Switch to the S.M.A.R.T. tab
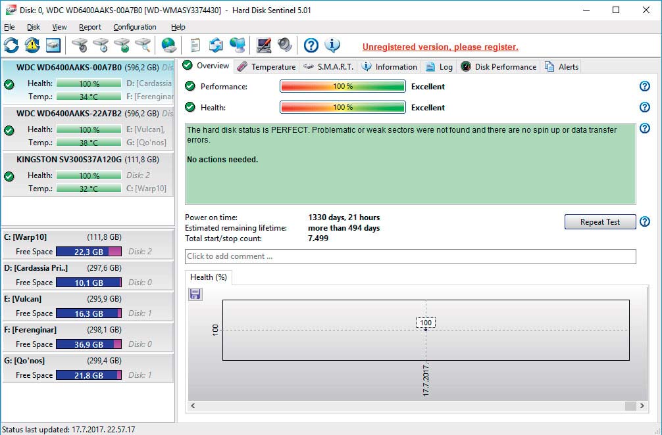This screenshot has width=662, height=435. (x=328, y=66)
